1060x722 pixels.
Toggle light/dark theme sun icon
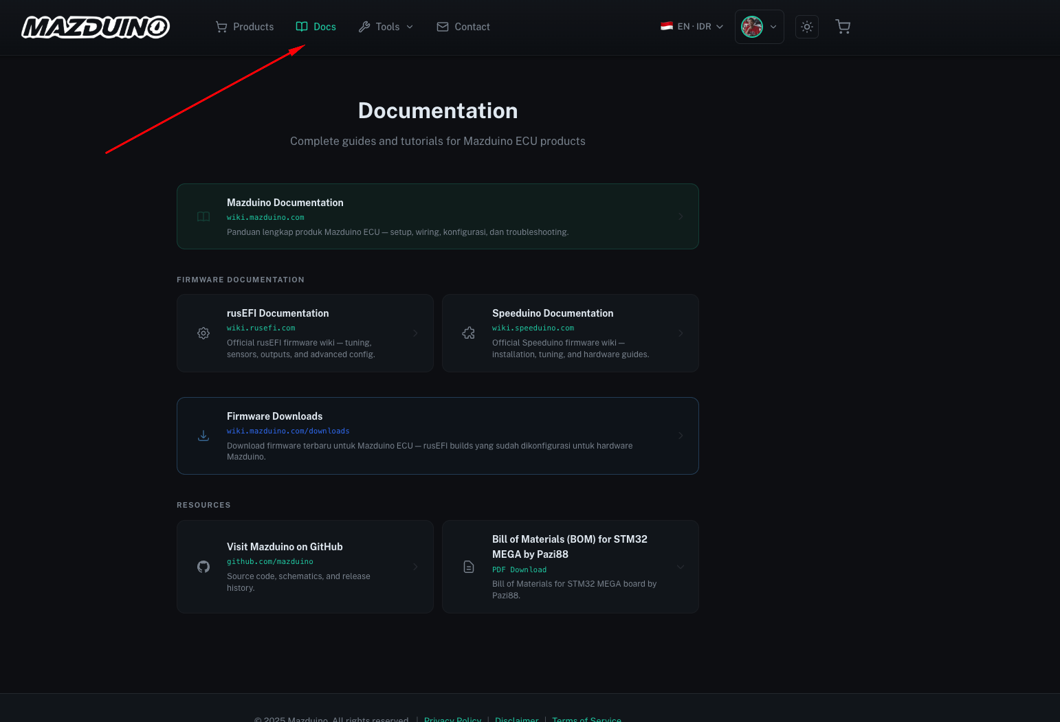pos(807,27)
